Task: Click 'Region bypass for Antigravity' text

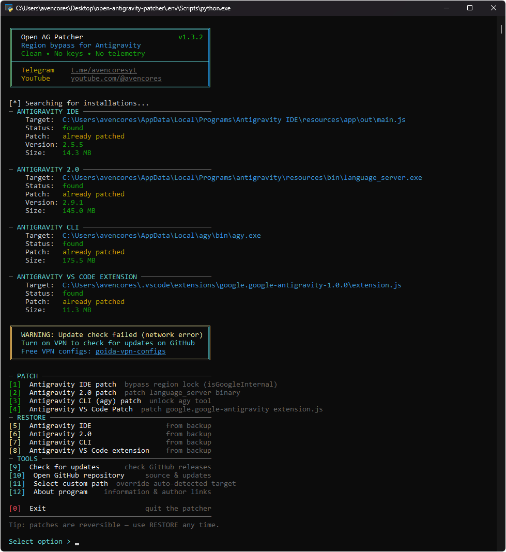Action: pos(81,45)
